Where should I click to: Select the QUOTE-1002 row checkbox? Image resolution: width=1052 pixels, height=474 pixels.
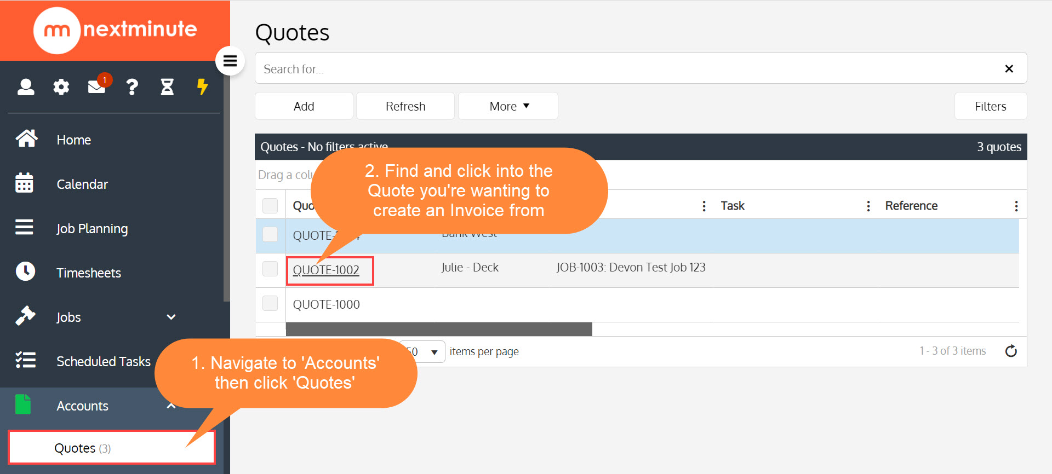pyautogui.click(x=270, y=269)
